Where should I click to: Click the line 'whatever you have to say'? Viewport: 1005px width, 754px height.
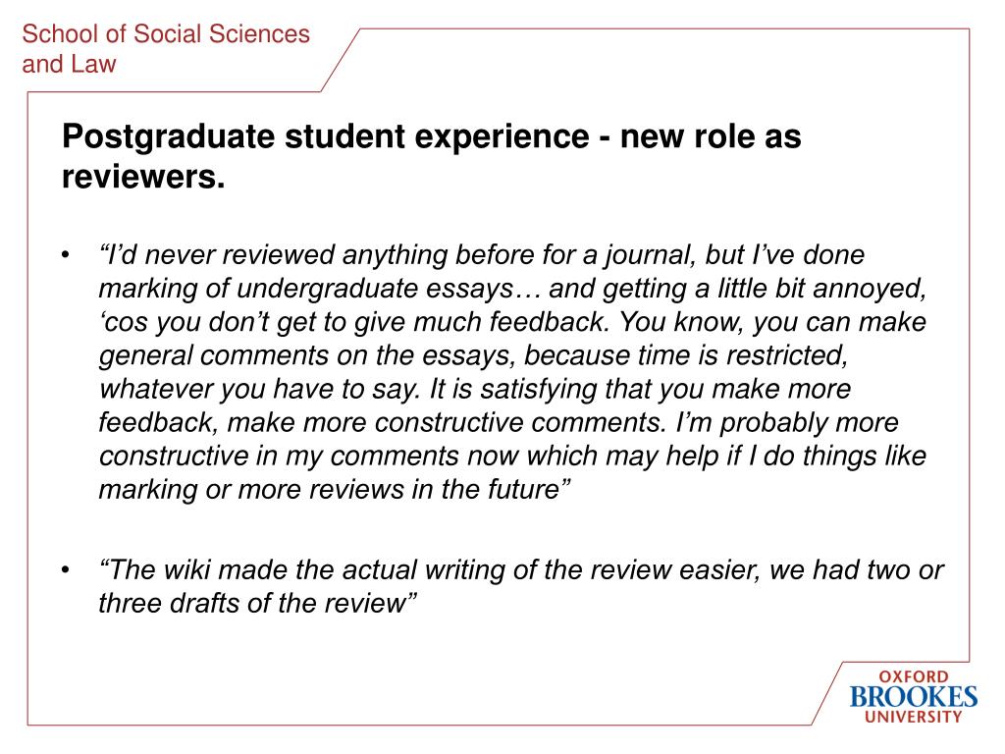[475, 389]
